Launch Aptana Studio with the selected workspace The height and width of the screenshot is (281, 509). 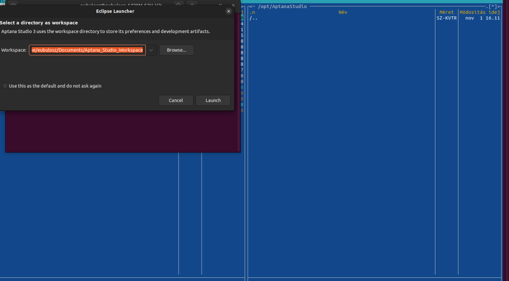click(213, 100)
